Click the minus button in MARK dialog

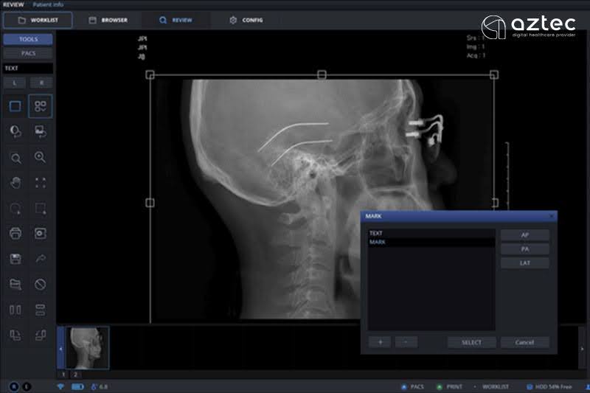coord(406,342)
